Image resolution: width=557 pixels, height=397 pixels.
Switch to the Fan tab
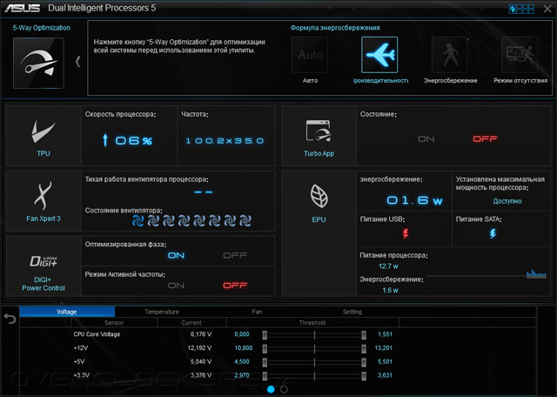coord(257,312)
